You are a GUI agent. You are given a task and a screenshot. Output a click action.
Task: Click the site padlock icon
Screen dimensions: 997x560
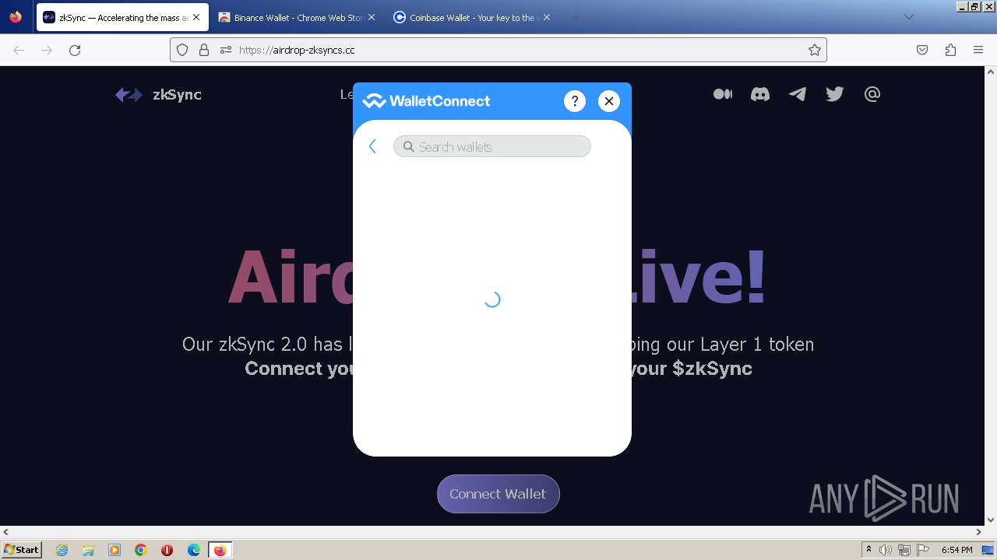[x=204, y=50]
